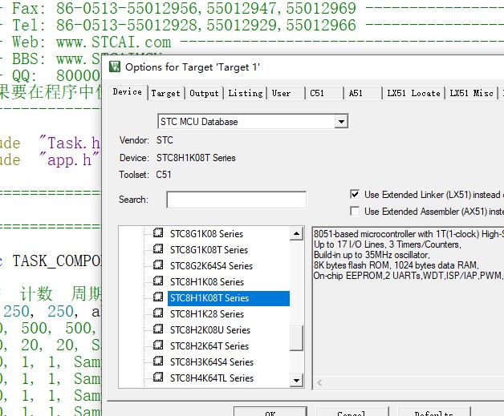This screenshot has height=416, width=504.
Task: Click the device list scrollbar thumb
Action: (296, 338)
